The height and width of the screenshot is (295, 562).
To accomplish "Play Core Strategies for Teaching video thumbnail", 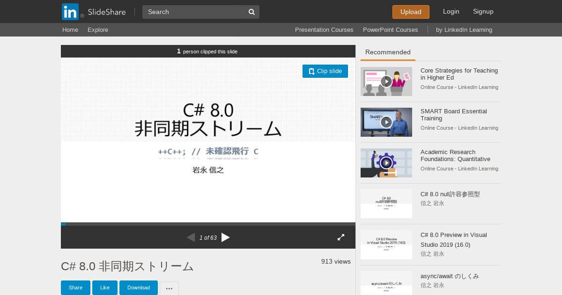I will tap(386, 81).
